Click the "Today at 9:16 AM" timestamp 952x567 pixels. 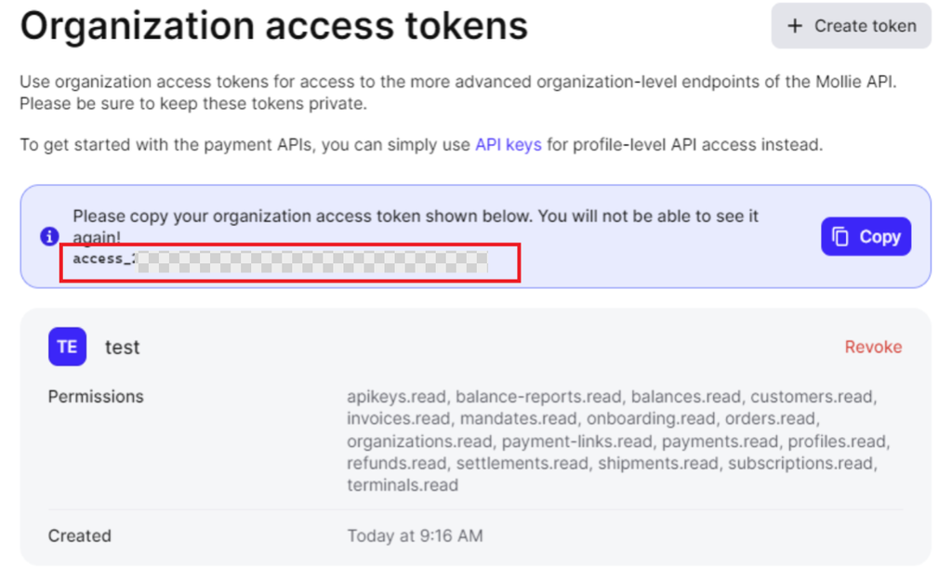click(x=415, y=535)
